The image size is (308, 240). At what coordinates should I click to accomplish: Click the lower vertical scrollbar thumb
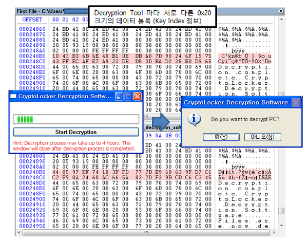tap(281, 211)
